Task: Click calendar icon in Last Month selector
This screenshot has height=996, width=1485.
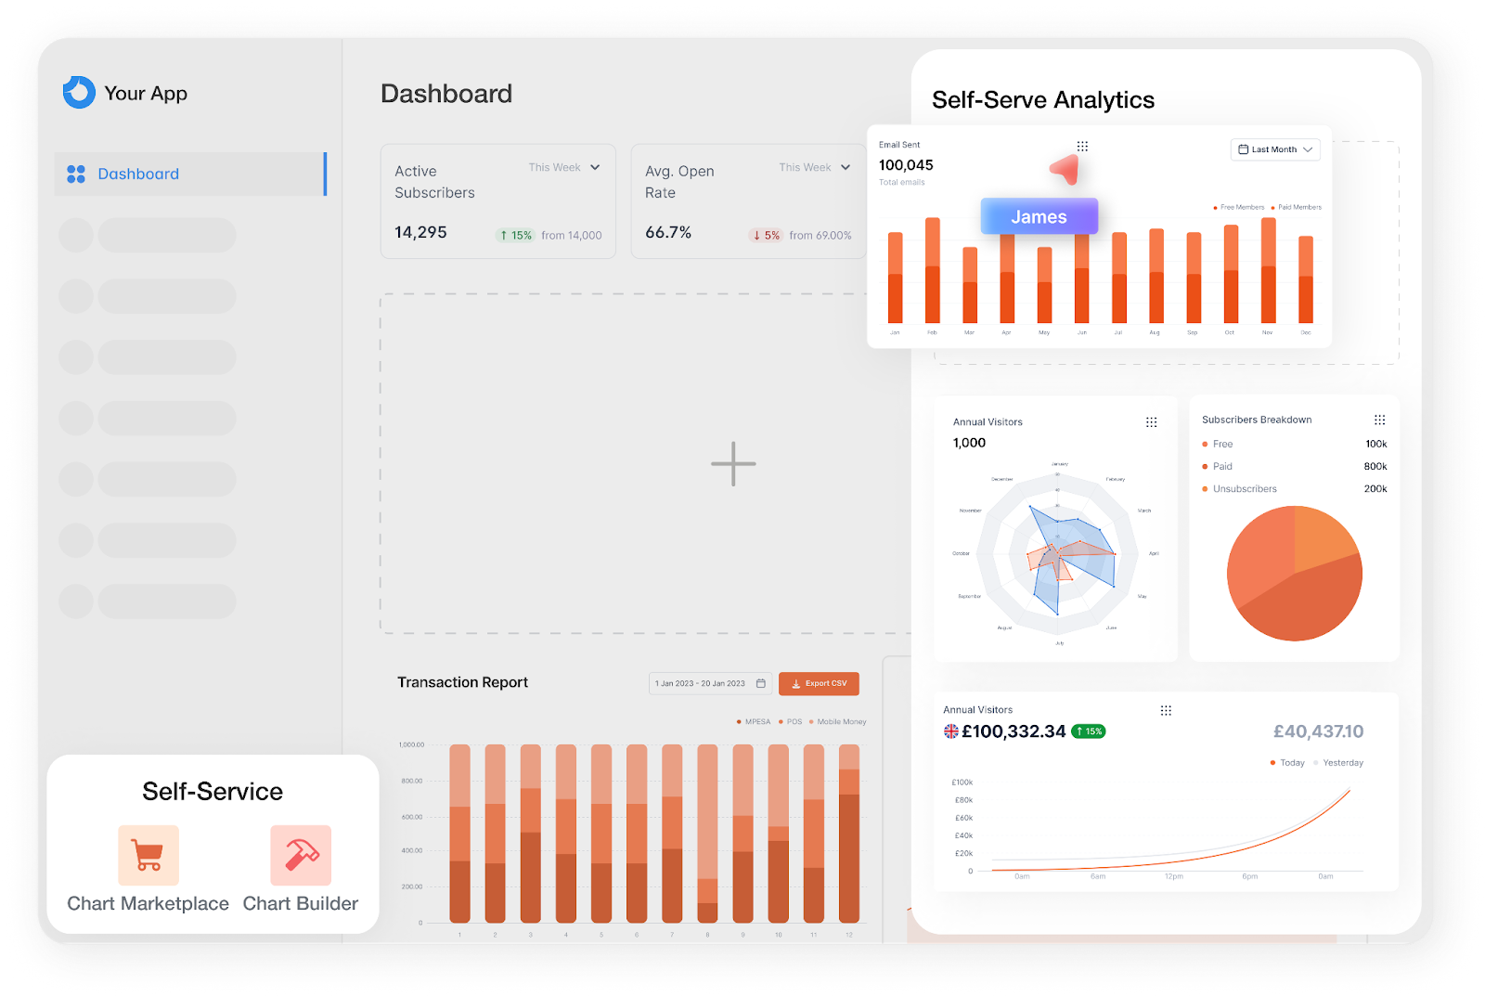Action: 1244,149
